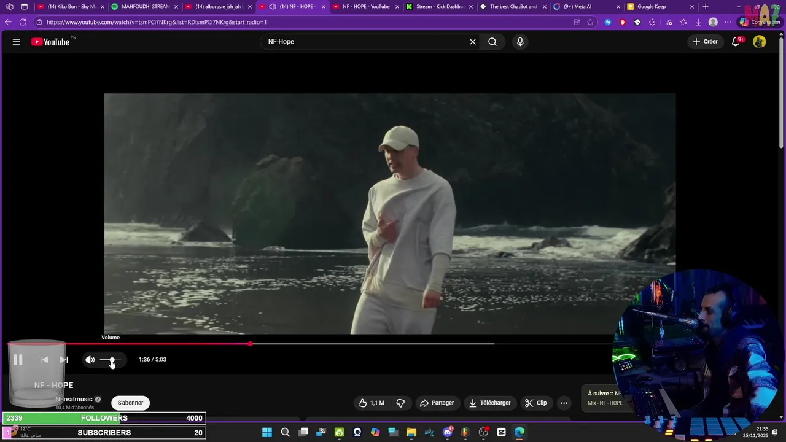Close the Kiko Bun tab
The height and width of the screenshot is (442, 786).
103,7
